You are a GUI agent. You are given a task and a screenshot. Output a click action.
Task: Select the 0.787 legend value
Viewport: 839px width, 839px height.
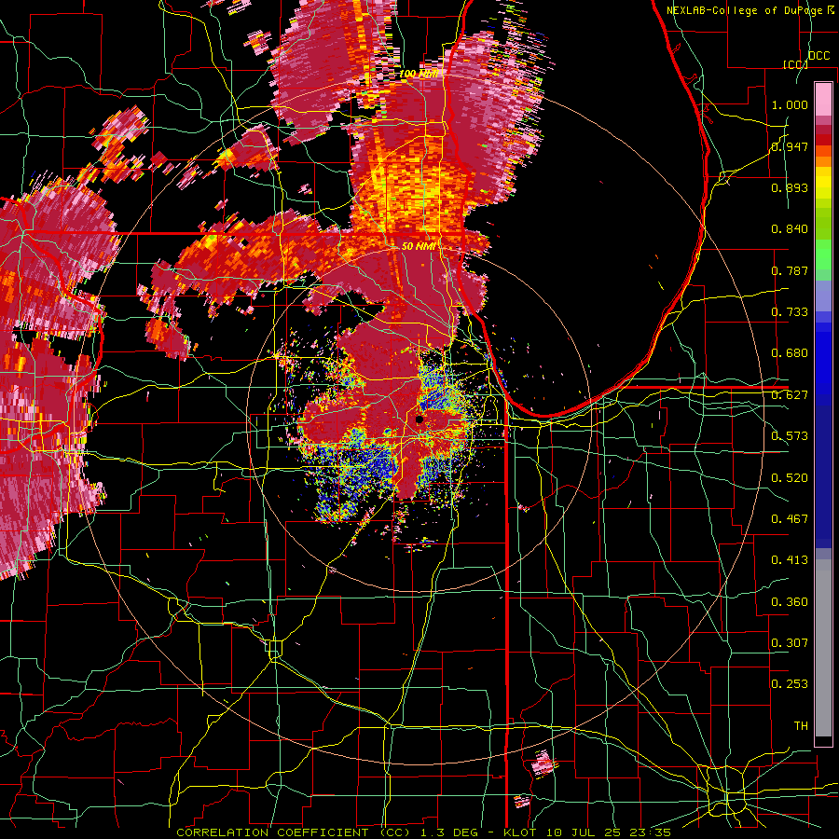tap(790, 270)
